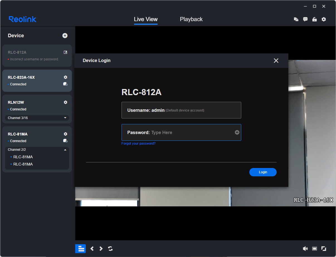Click the Reolink logo

point(23,19)
